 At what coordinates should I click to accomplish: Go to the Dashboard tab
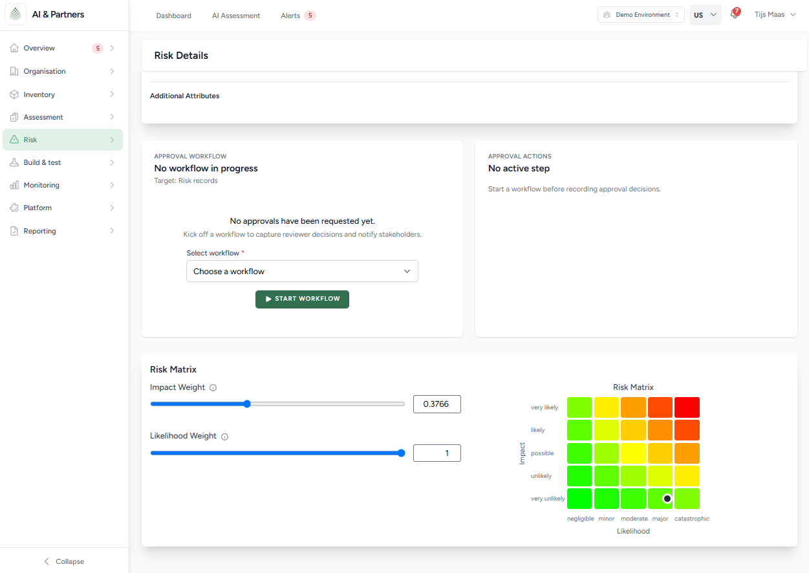[x=174, y=16]
